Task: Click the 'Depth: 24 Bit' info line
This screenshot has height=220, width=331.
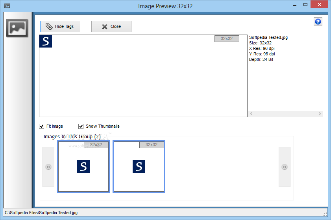Action: coord(261,59)
